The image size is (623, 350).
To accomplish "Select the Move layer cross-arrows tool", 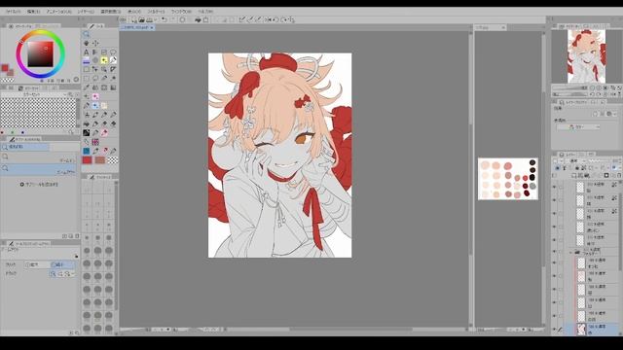I will 95,43.
